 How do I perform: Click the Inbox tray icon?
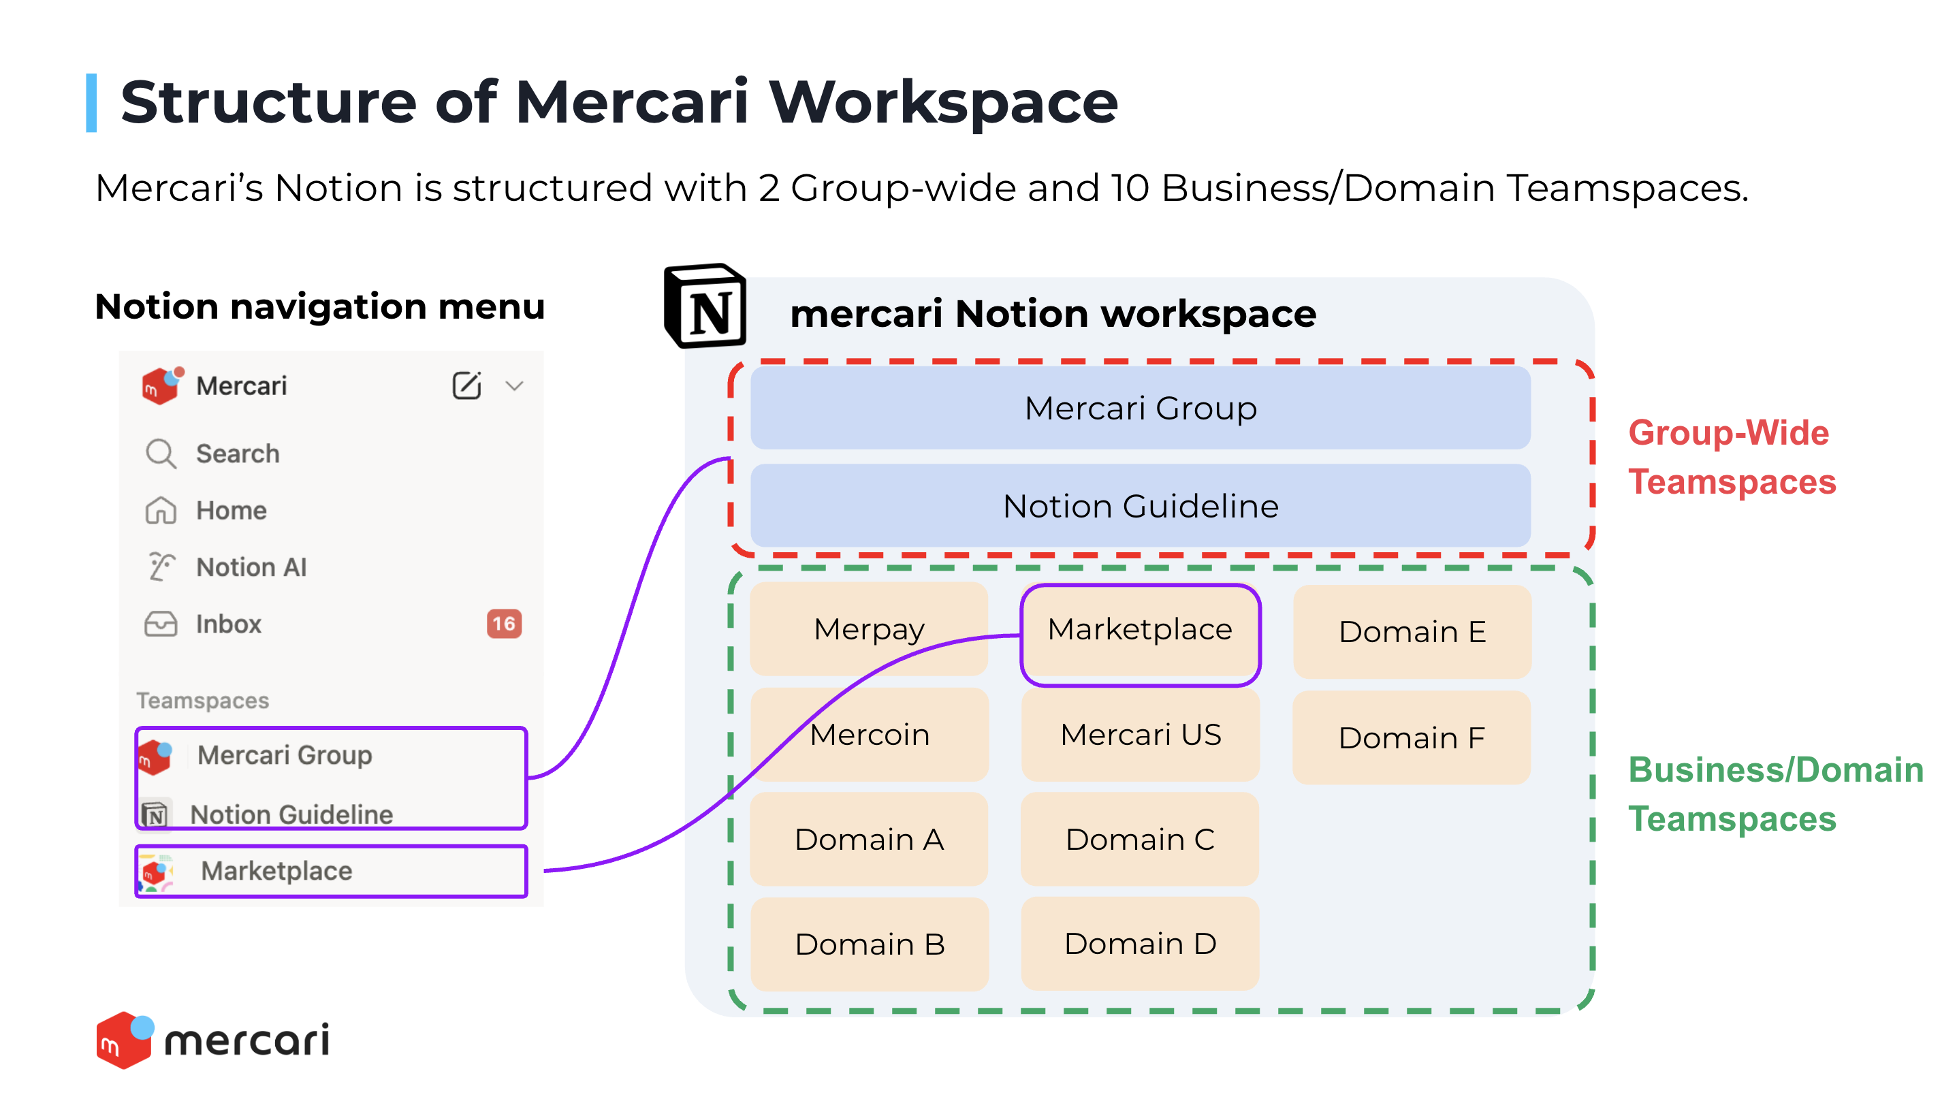pos(160,624)
